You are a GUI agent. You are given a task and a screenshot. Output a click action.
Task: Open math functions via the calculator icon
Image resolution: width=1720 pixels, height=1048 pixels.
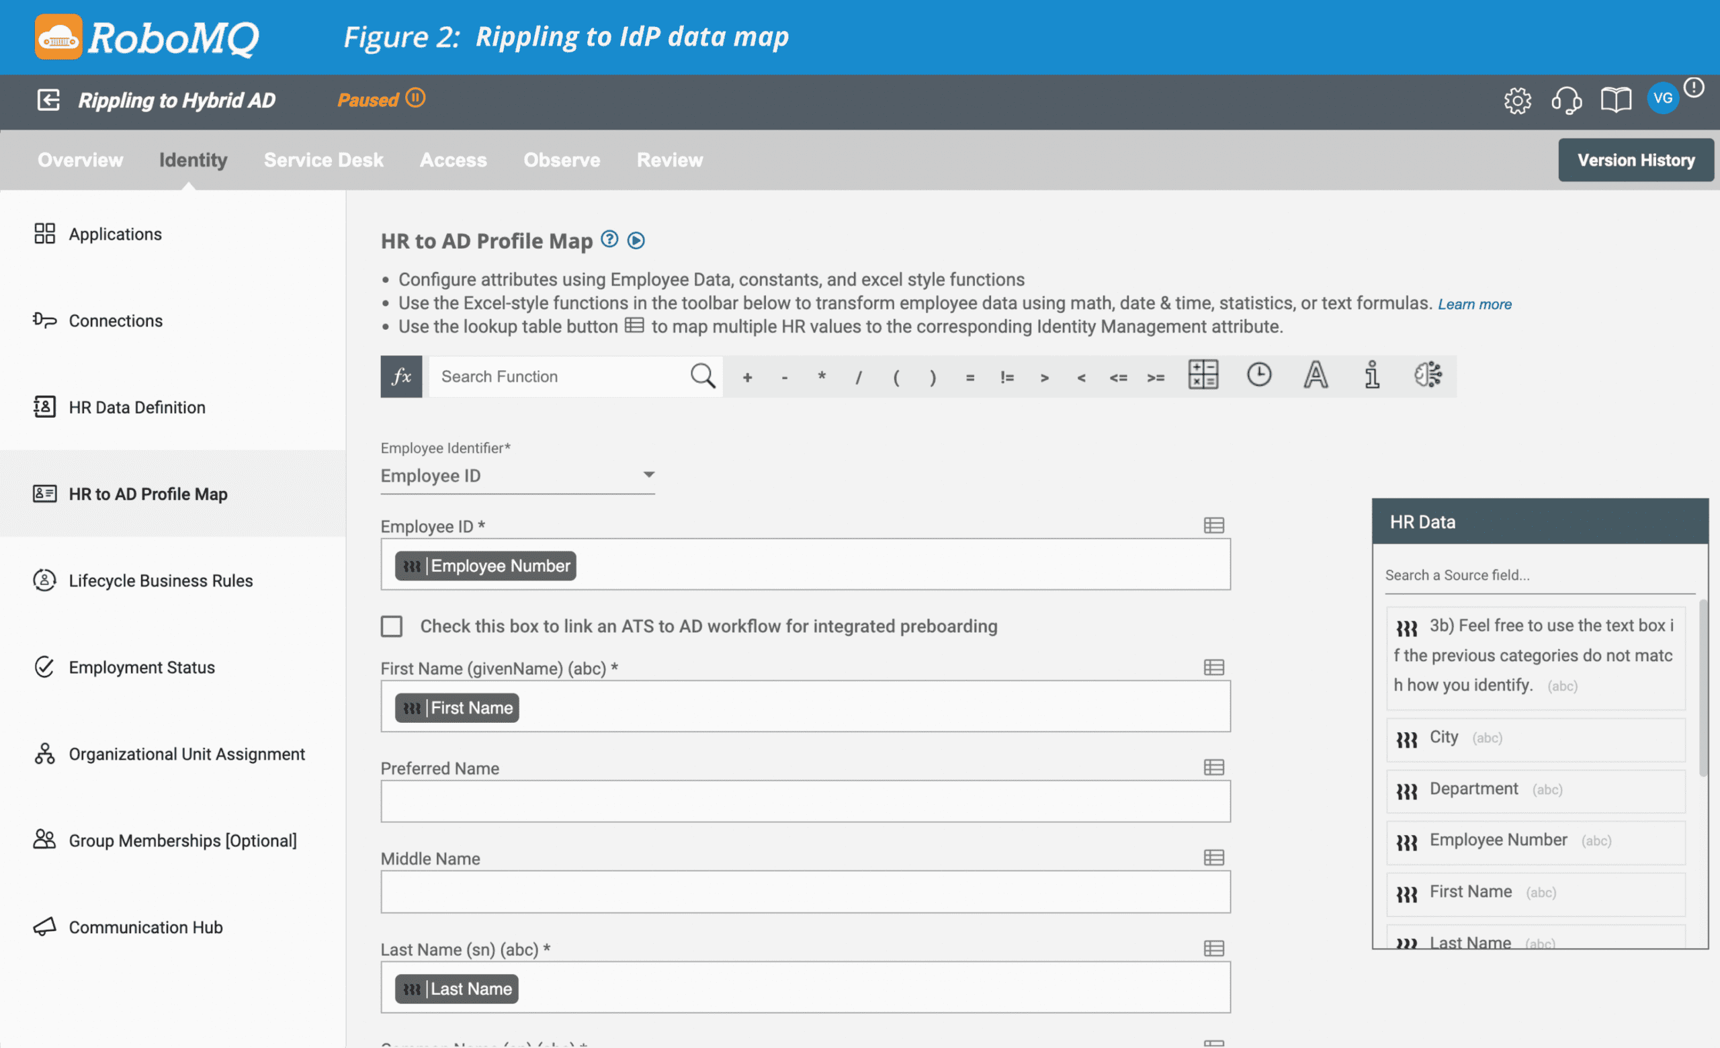(x=1203, y=376)
